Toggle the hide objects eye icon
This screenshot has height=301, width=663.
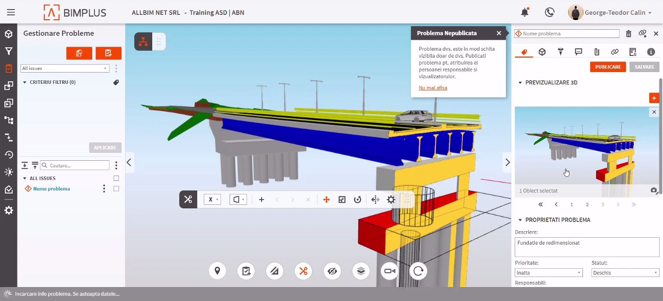pos(332,271)
